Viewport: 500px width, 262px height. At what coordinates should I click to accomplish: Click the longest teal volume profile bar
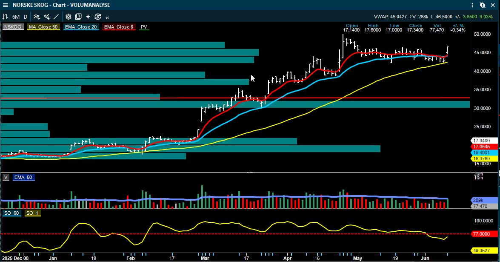tap(235, 104)
